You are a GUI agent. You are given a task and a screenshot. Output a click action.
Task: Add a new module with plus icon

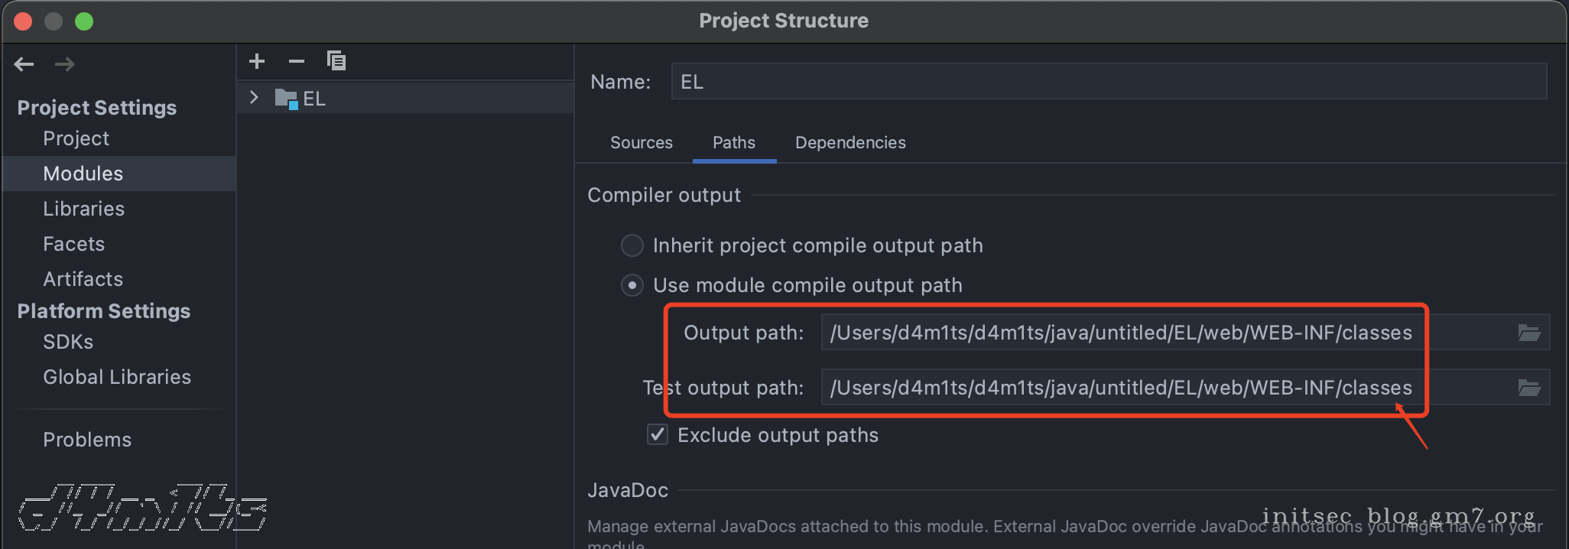(x=257, y=61)
